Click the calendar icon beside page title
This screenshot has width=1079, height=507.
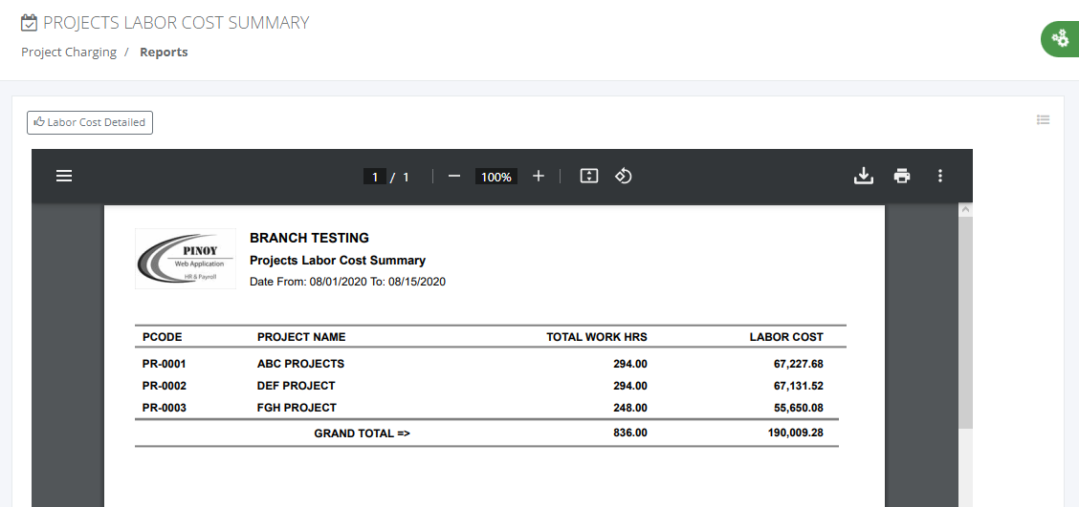click(29, 23)
